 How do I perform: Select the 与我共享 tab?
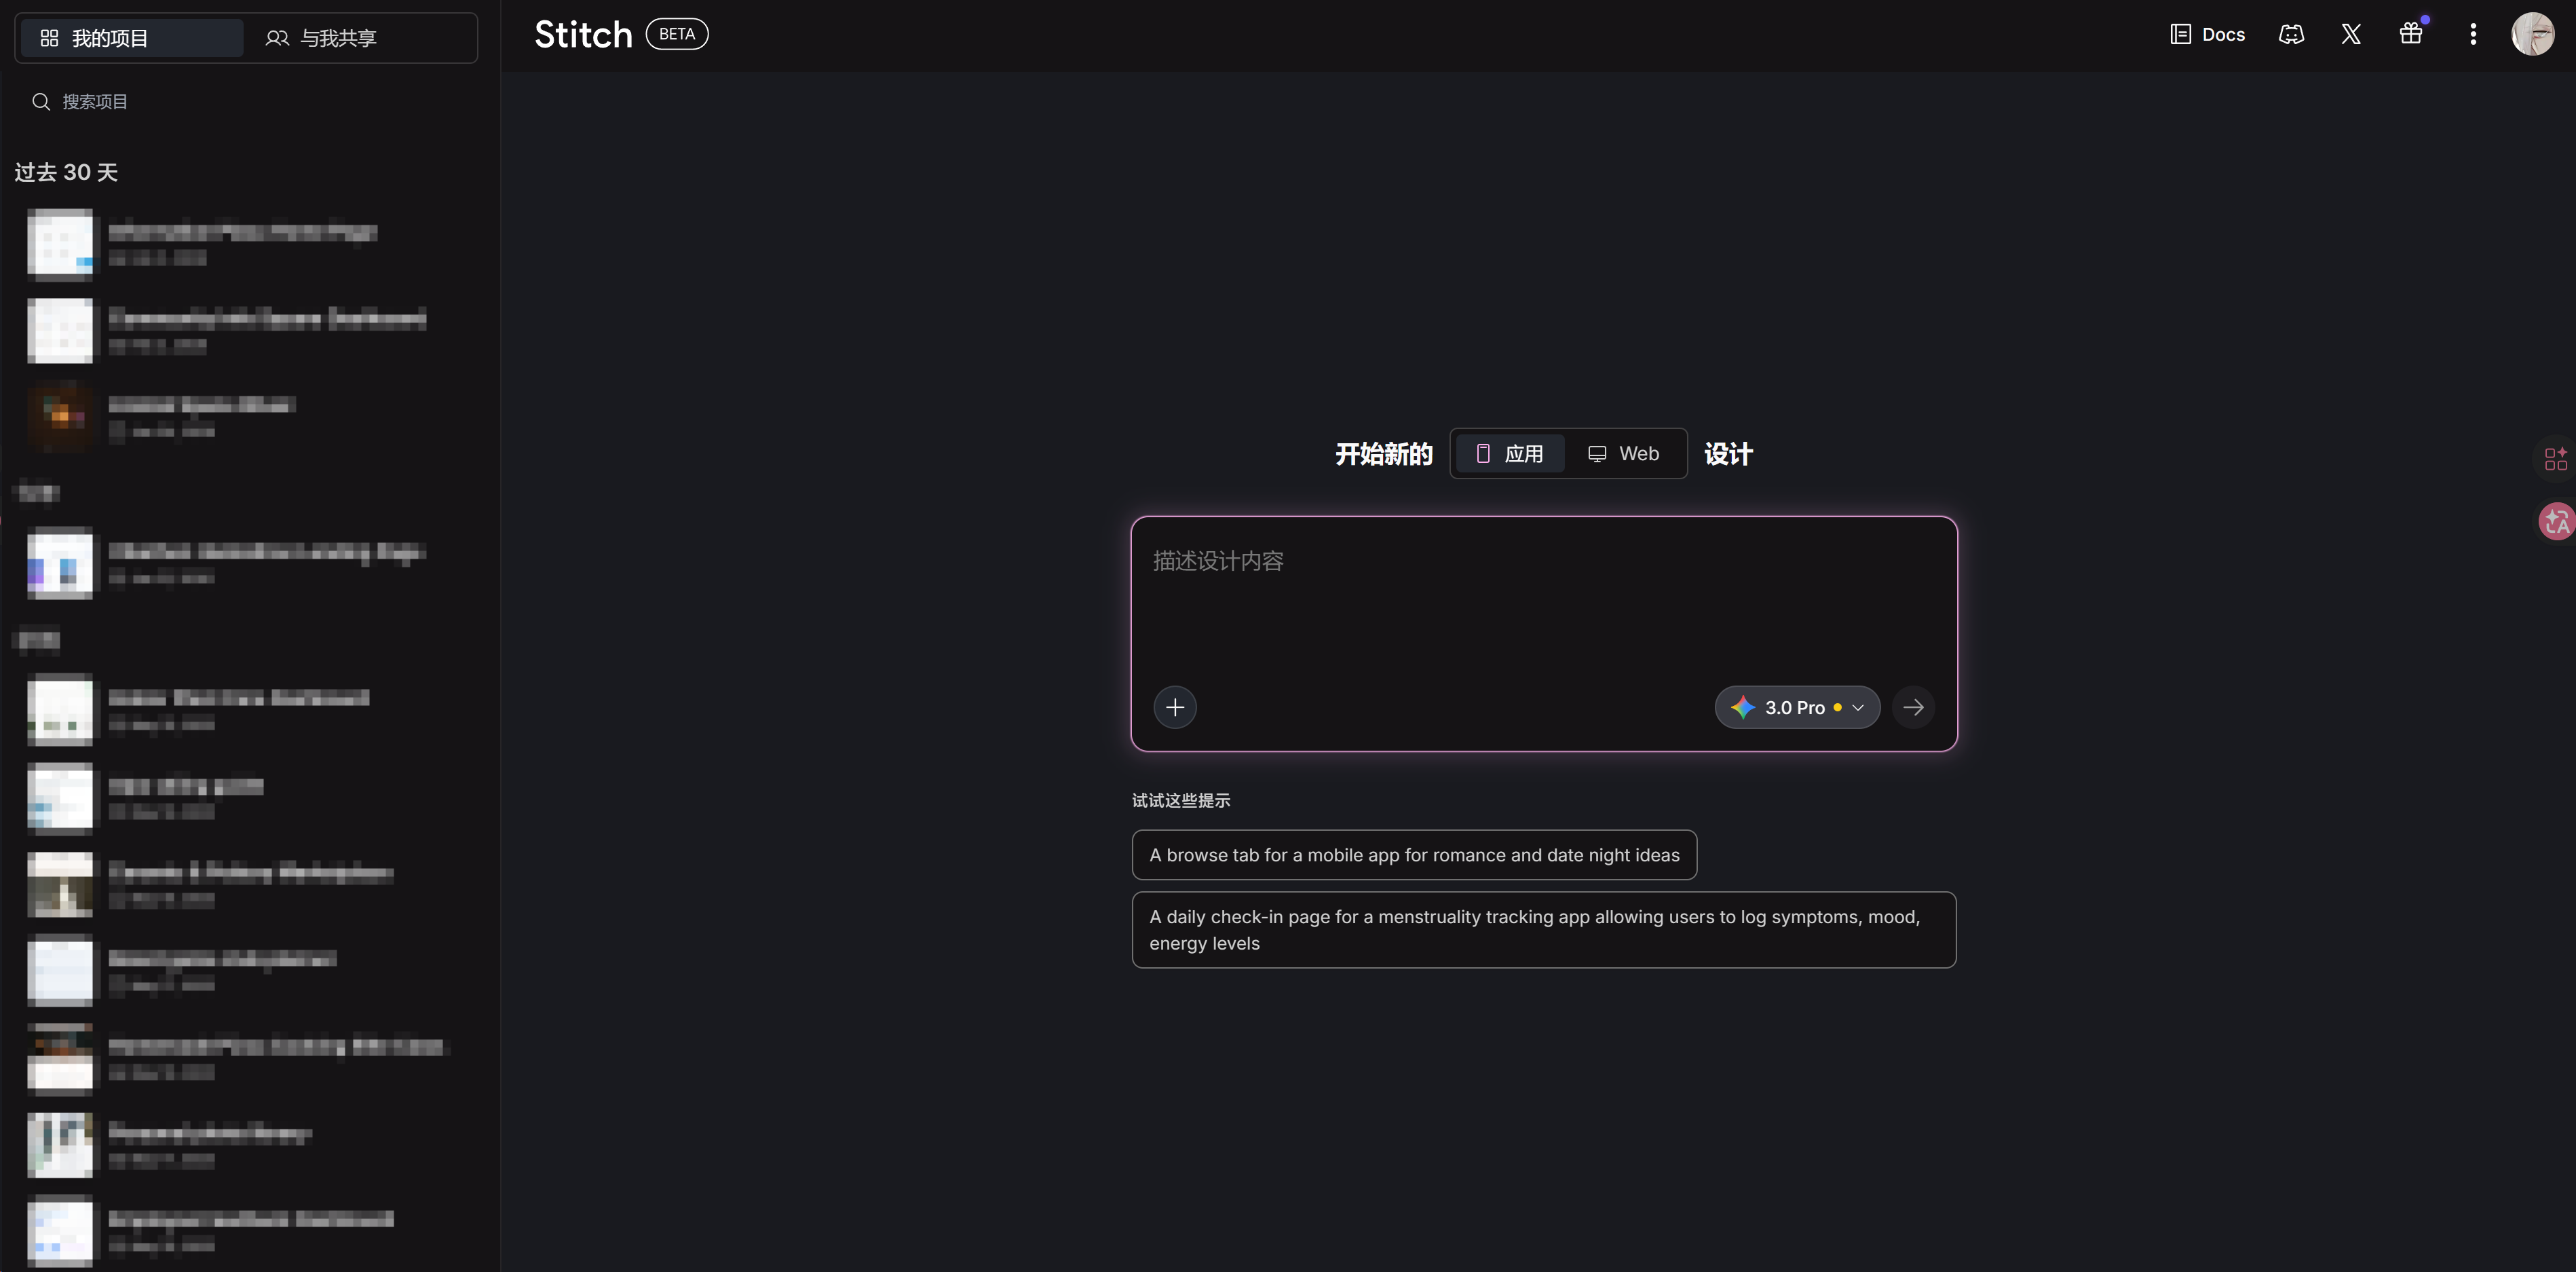(320, 38)
